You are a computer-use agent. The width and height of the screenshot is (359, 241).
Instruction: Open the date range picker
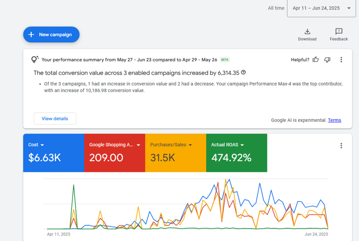(322, 8)
